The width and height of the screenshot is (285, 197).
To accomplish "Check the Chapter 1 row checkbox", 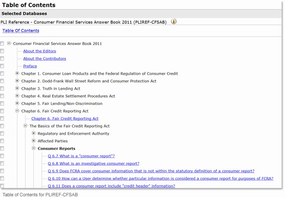I will coord(2,73).
